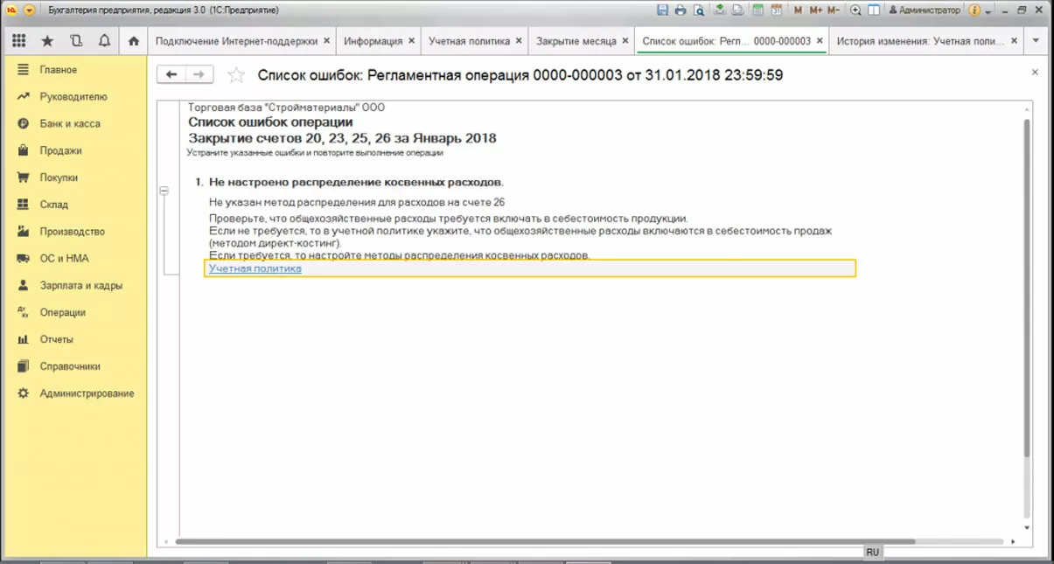Toggle the panel layout icon next to zoom
Screen dimensions: 1054x564
coord(873,10)
